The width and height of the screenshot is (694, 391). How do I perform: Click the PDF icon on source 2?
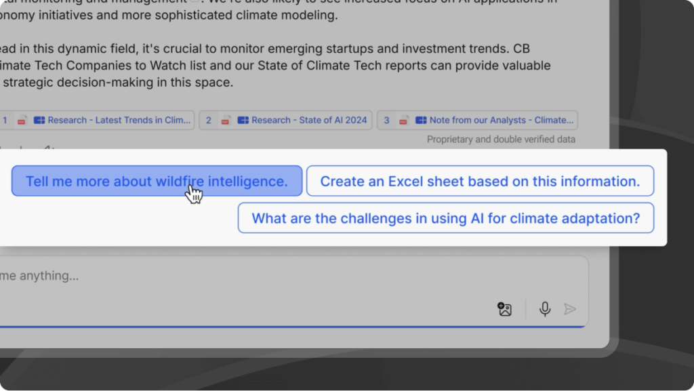coord(226,120)
